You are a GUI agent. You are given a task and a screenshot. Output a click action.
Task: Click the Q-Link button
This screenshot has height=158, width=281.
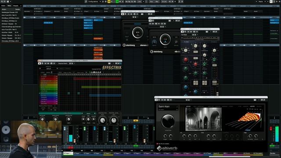[x=164, y=1]
